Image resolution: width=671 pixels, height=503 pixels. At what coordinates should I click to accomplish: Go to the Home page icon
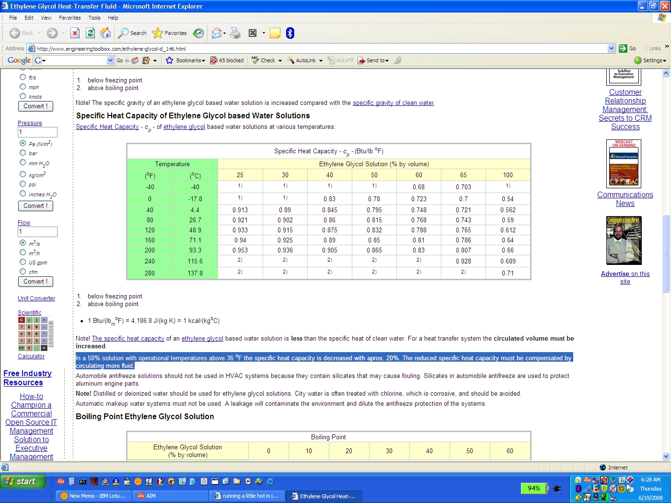coord(105,33)
